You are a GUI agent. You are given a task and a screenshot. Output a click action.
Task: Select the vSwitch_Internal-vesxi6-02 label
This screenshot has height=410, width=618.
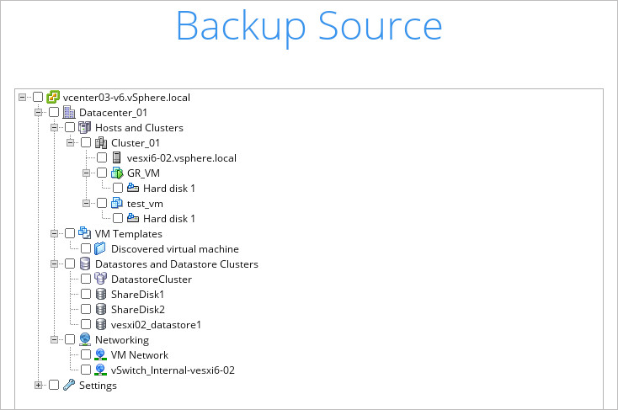coord(173,370)
